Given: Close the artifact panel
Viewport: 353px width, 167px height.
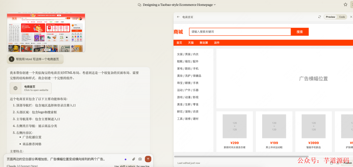Looking at the screenshot, I should pyautogui.click(x=351, y=17).
